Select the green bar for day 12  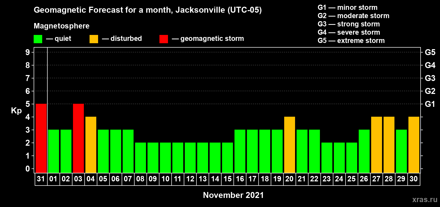(x=190, y=158)
